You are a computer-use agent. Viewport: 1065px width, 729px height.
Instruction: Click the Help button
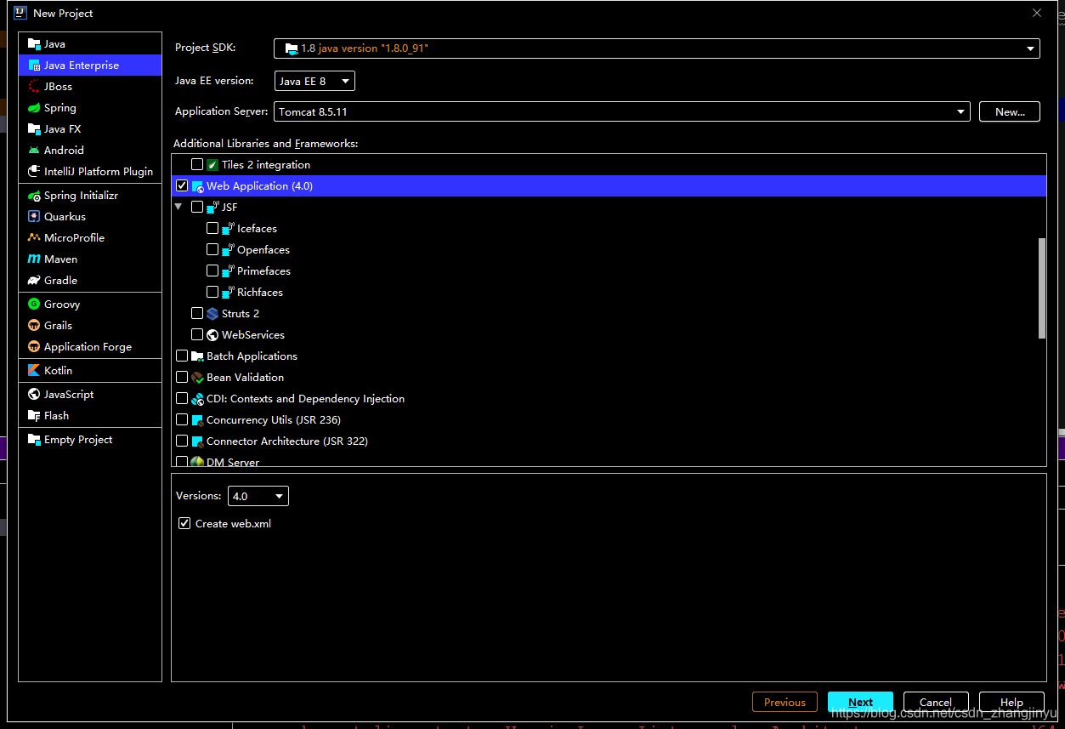[1011, 702]
